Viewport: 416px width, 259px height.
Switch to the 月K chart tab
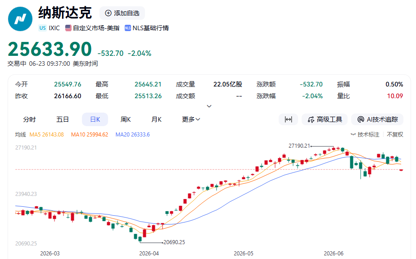(156, 119)
